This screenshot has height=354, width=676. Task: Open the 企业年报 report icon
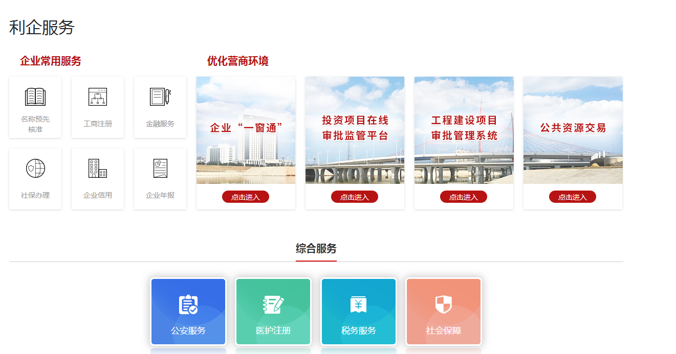[x=160, y=168]
